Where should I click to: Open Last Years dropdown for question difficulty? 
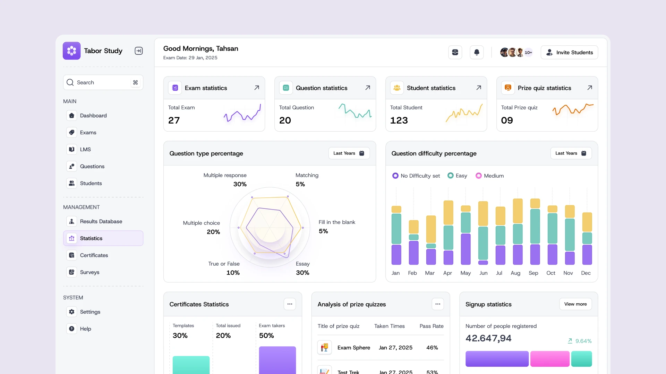pyautogui.click(x=571, y=153)
